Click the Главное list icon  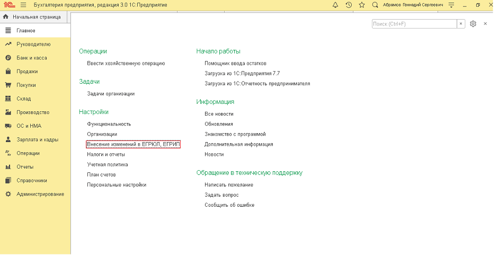(8, 31)
